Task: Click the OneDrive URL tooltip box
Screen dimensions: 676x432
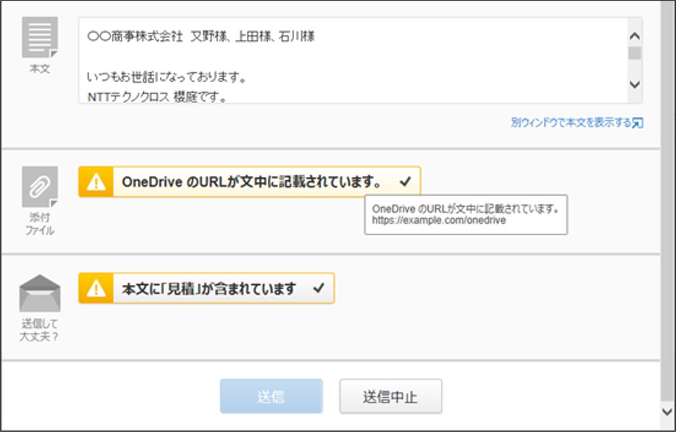Action: (466, 215)
